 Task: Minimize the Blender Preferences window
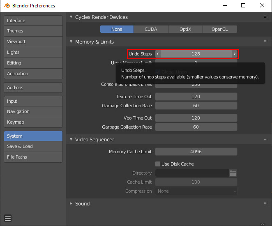(x=225, y=6)
